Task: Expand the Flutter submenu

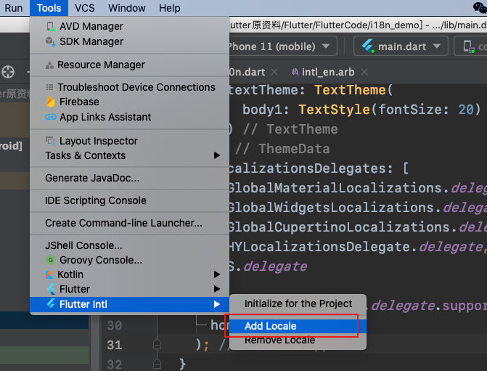Action: [129, 289]
